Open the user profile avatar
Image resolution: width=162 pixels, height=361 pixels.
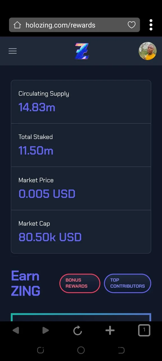point(148,51)
